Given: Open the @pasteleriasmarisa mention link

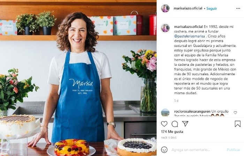Looking at the screenshot, I should [x=189, y=36].
